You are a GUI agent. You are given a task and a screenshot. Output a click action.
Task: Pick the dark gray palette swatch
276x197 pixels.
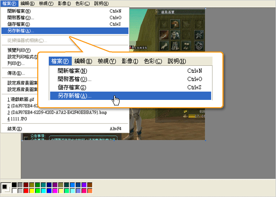pos(20,185)
